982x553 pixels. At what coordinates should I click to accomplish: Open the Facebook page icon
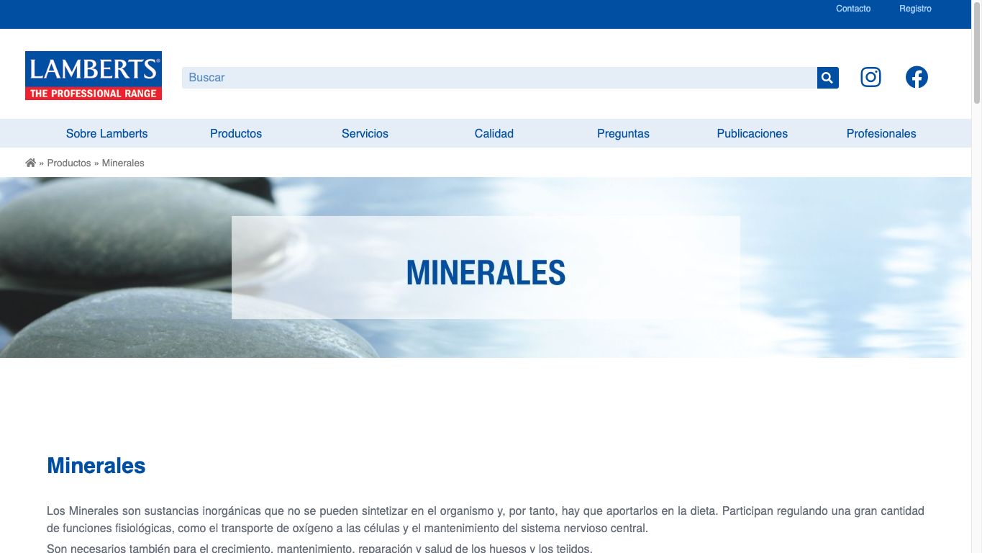tap(917, 77)
